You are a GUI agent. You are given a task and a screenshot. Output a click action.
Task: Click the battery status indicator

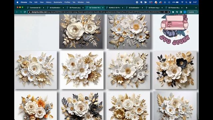coord(176,2)
